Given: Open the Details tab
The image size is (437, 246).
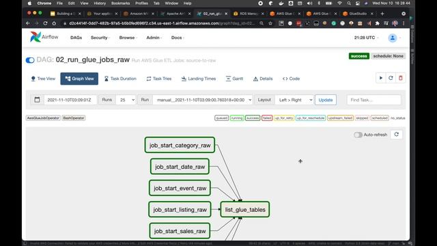Looking at the screenshot, I should [x=263, y=79].
